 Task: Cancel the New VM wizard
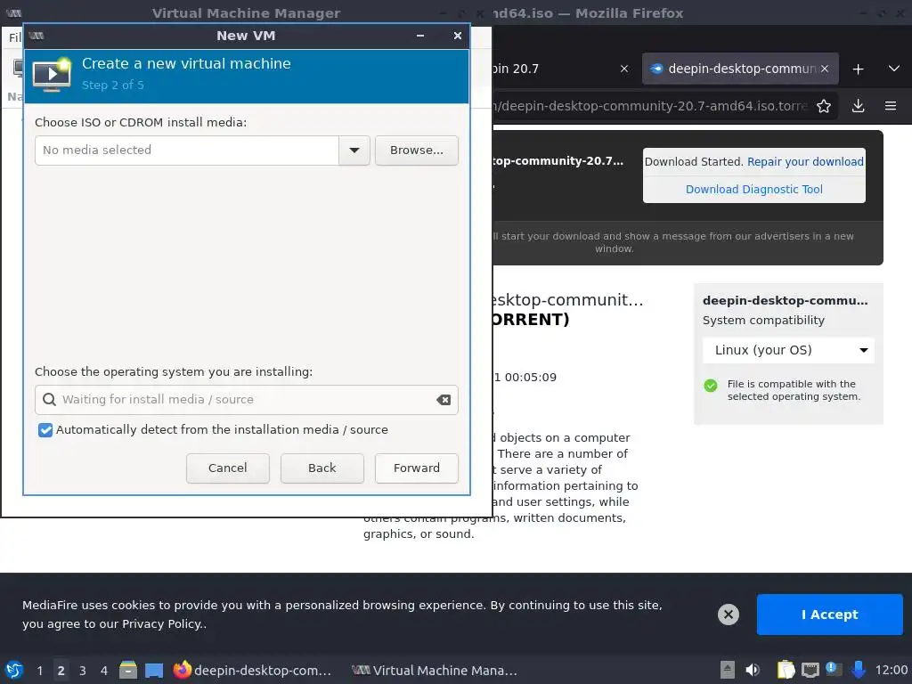point(227,468)
